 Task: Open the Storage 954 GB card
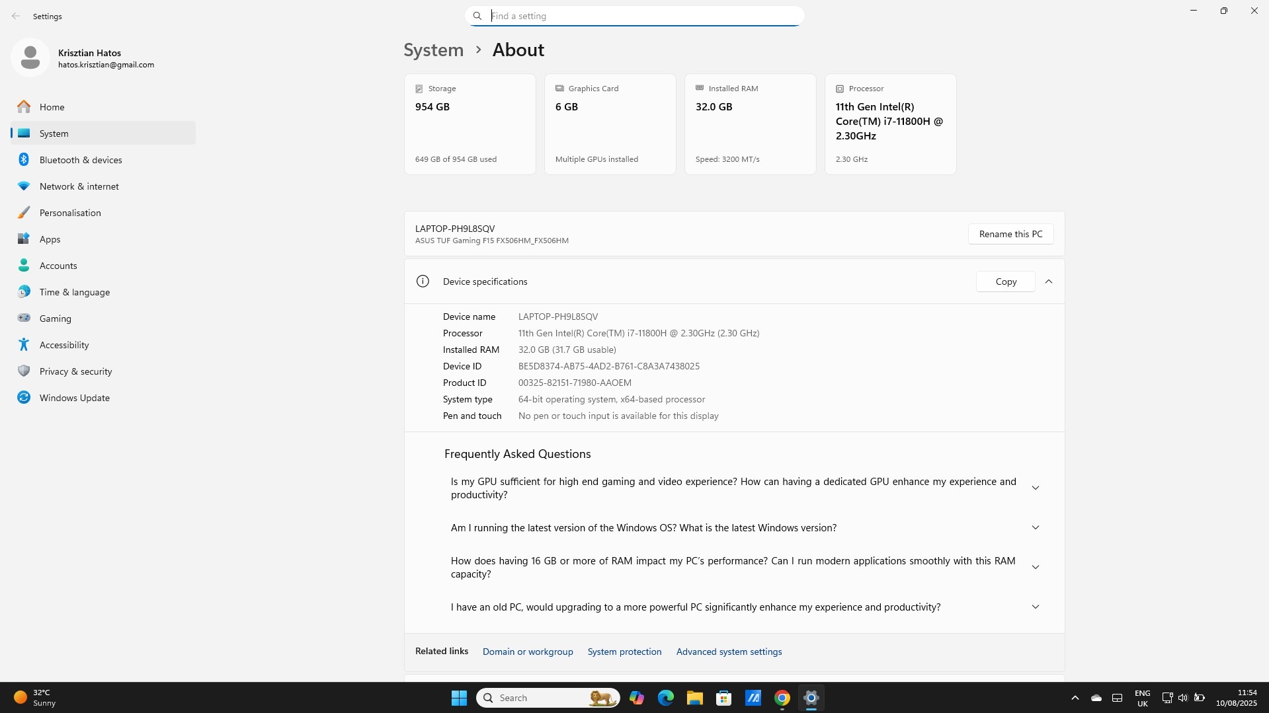(x=470, y=124)
